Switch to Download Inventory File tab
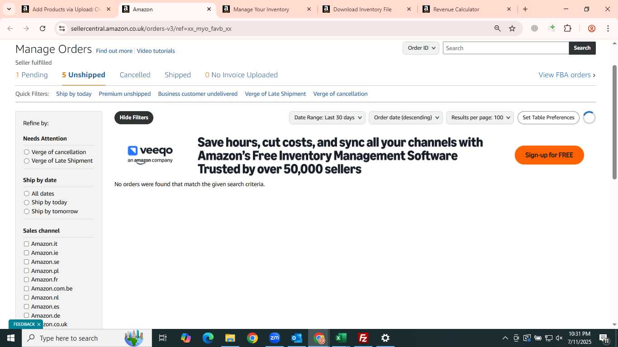Screen dimensions: 618x347 coord(362,9)
